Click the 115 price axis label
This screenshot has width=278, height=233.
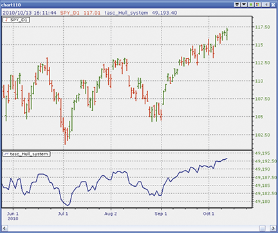click(259, 45)
